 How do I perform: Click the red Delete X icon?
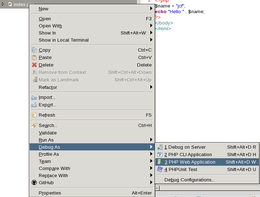tap(34, 65)
